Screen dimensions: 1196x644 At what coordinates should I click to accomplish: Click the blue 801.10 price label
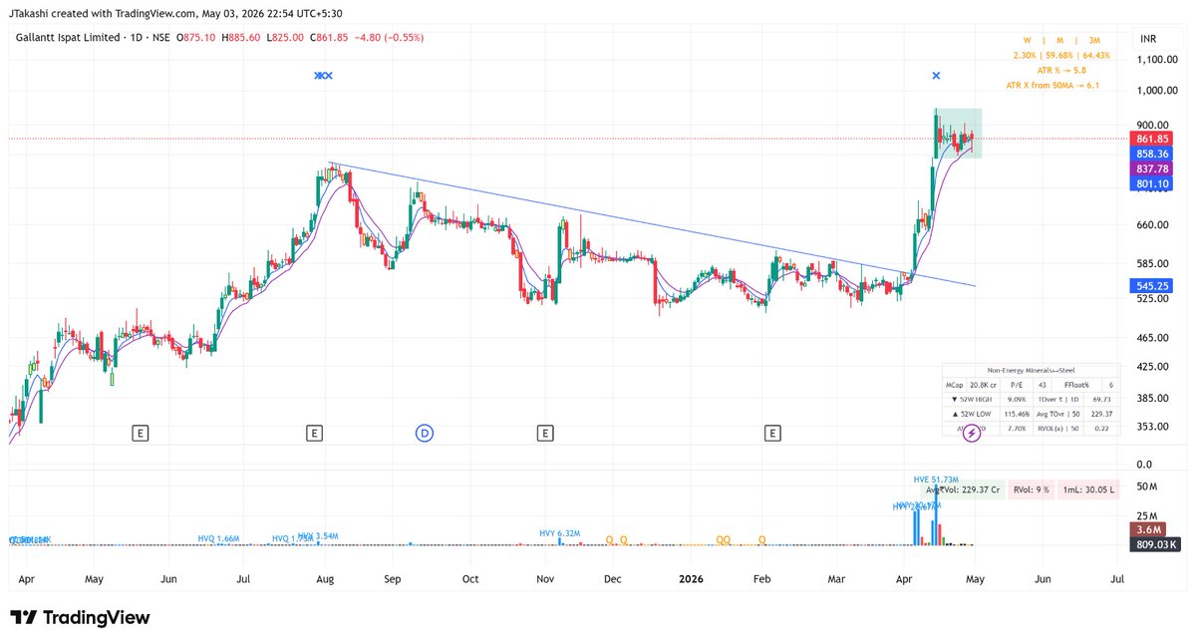[1151, 184]
